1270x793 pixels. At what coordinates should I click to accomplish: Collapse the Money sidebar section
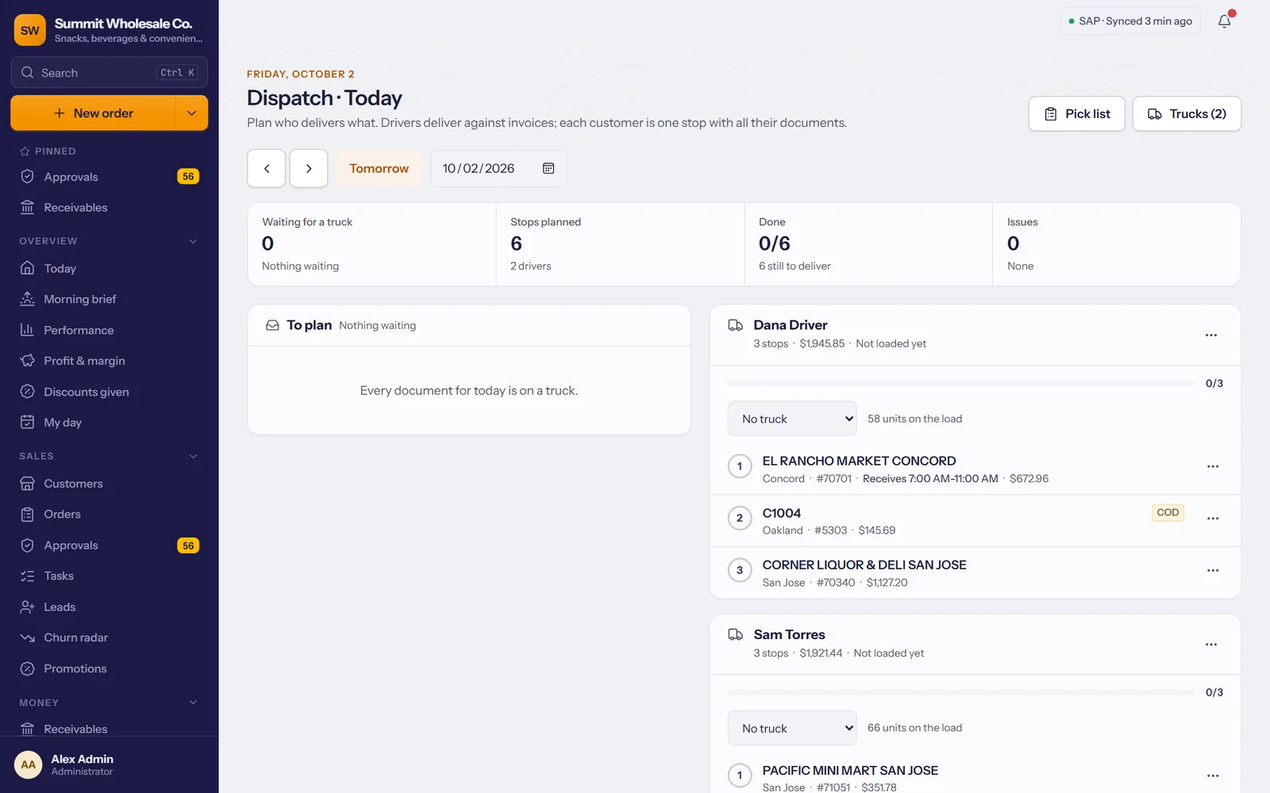(x=193, y=703)
